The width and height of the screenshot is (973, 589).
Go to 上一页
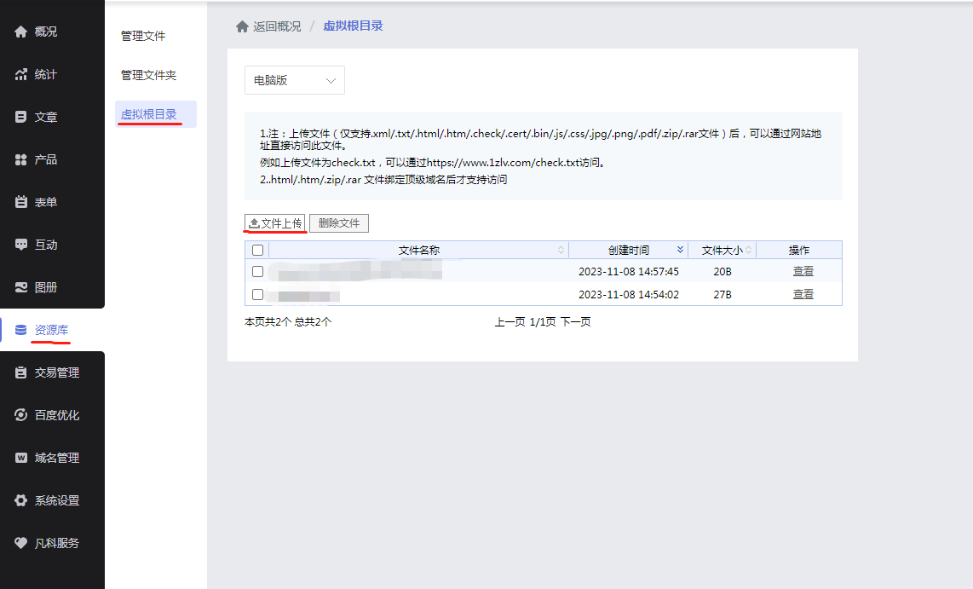point(510,321)
